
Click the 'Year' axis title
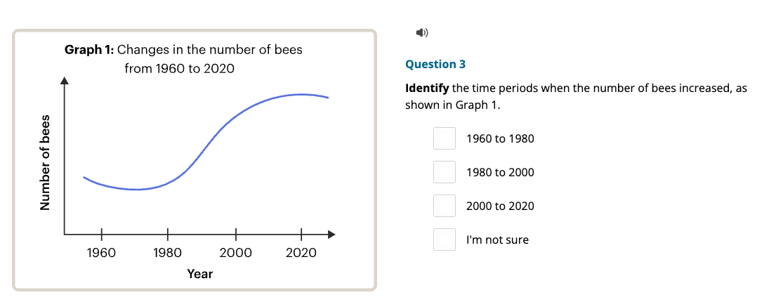click(x=199, y=274)
